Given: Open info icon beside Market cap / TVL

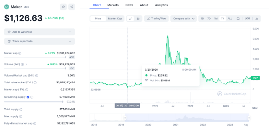Looking at the screenshot, I should coord(27,89).
